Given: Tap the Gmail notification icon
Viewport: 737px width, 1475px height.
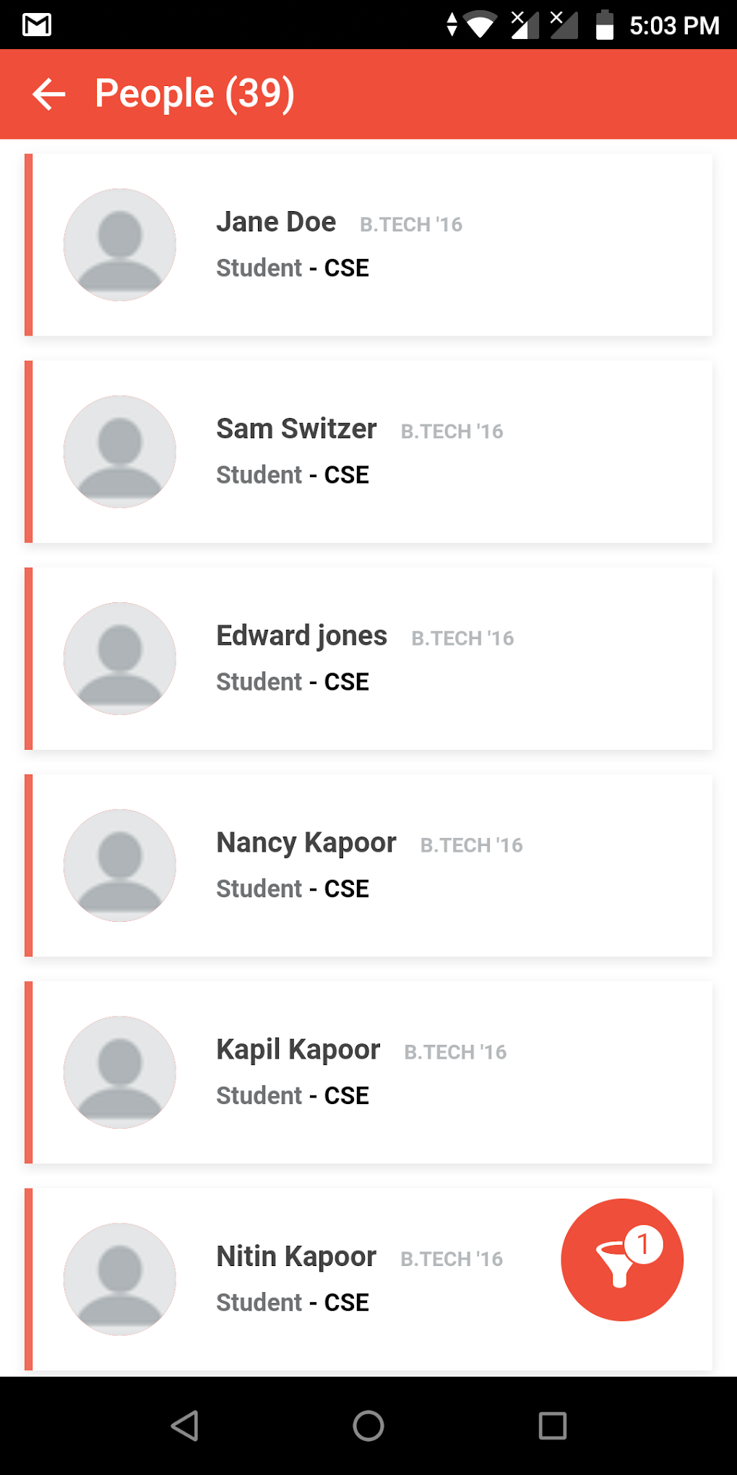Looking at the screenshot, I should click(37, 25).
